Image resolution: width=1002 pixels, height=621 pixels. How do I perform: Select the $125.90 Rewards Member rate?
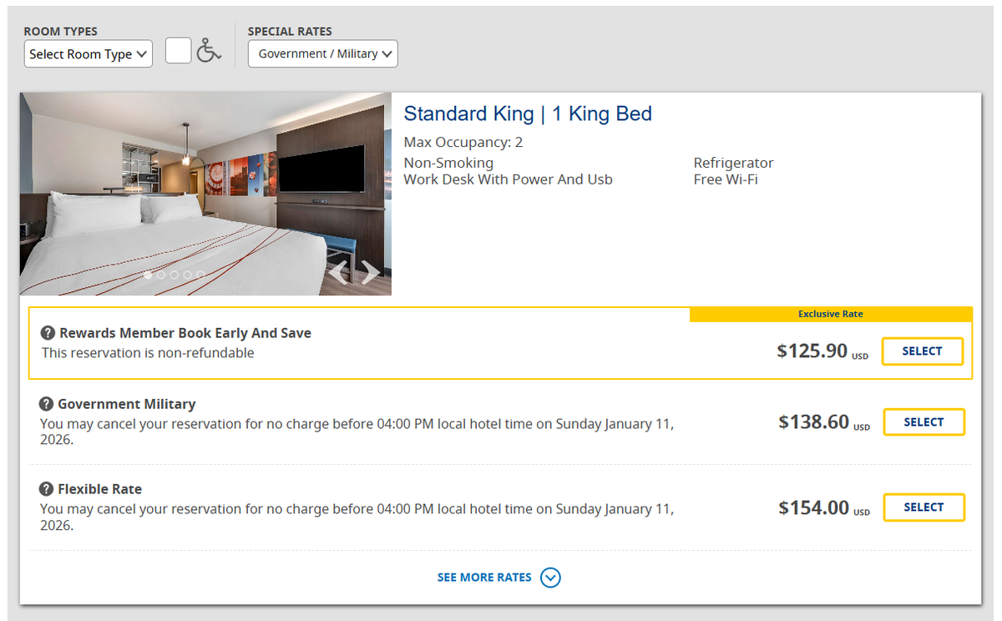click(x=922, y=351)
